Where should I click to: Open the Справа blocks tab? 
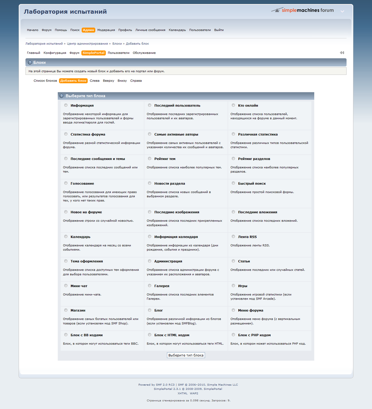point(136,81)
